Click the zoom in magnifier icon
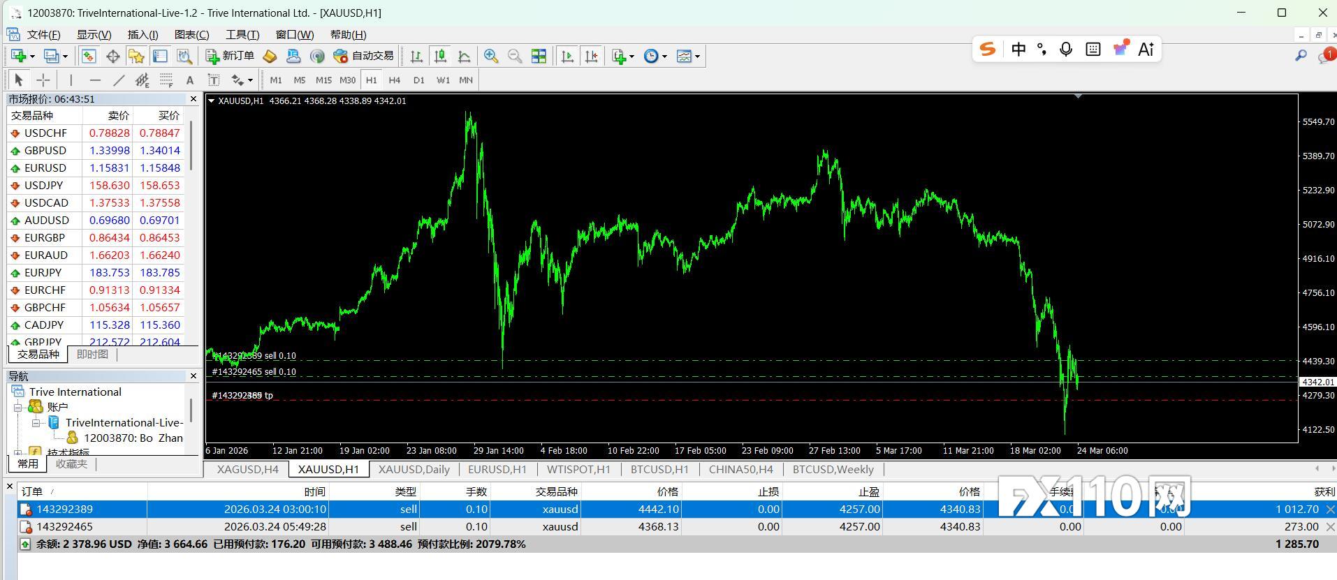Viewport: 1337px width, 580px height. [491, 57]
